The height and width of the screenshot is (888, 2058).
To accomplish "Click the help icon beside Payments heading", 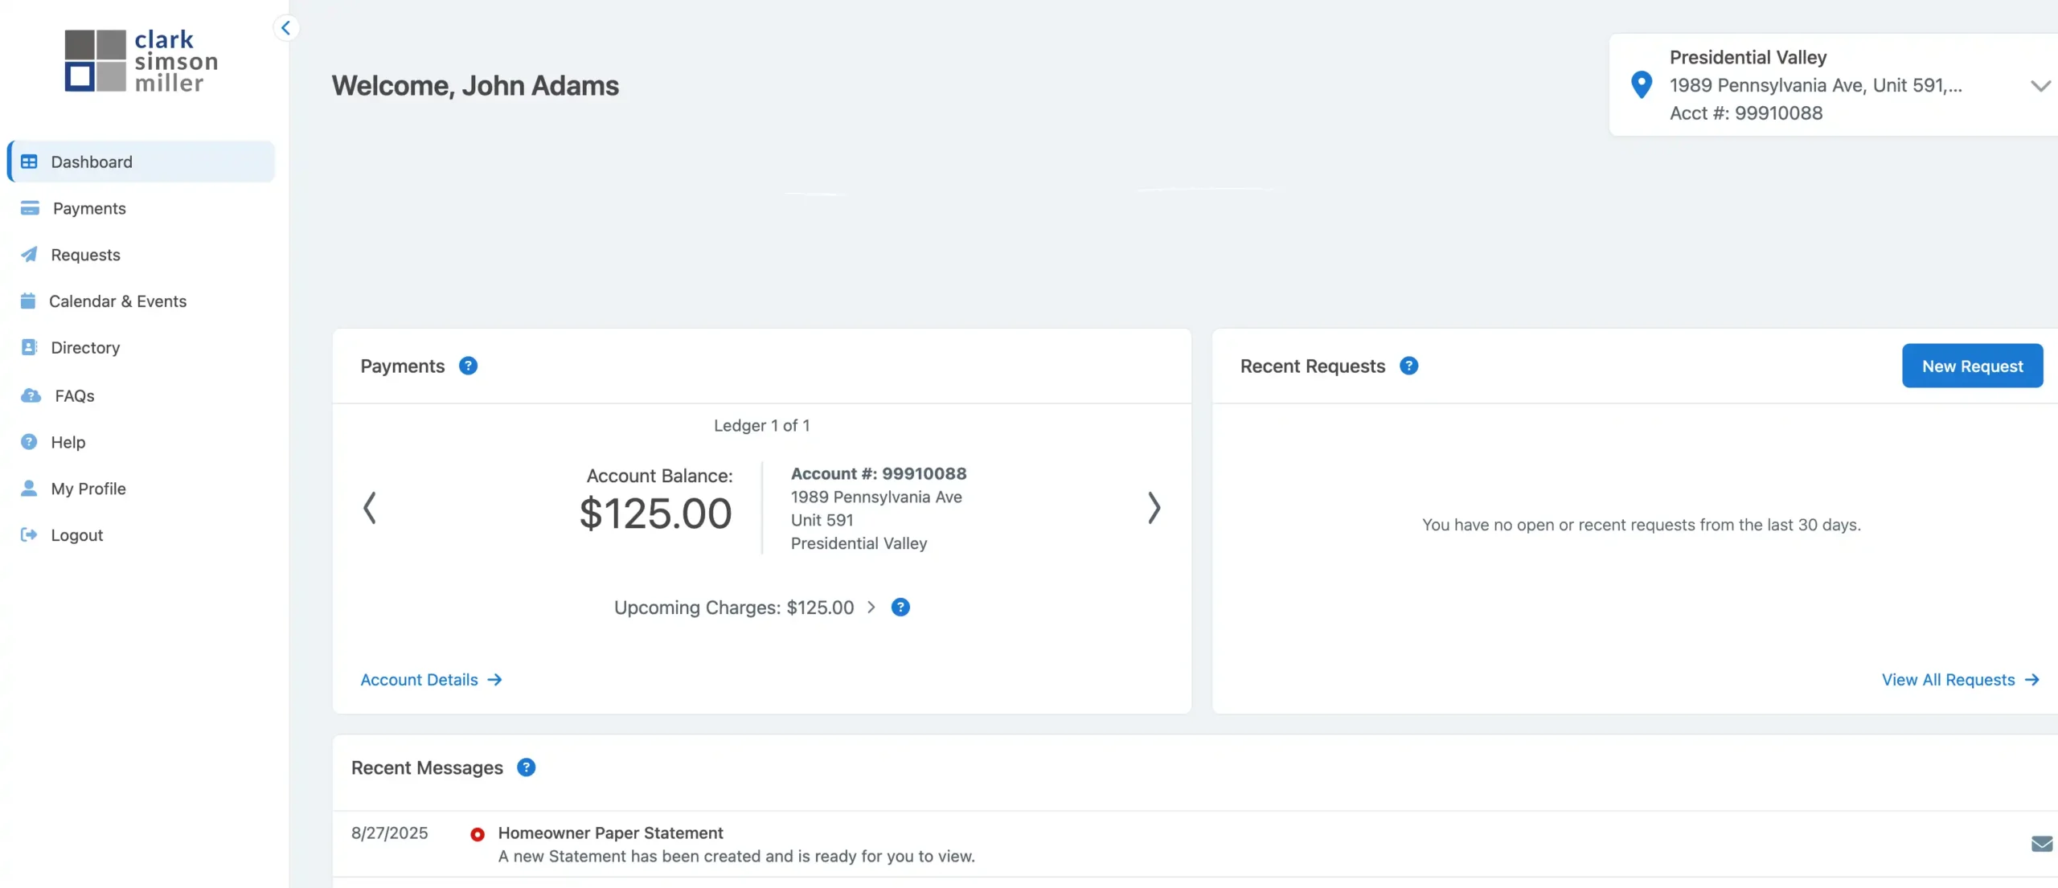I will pyautogui.click(x=468, y=366).
